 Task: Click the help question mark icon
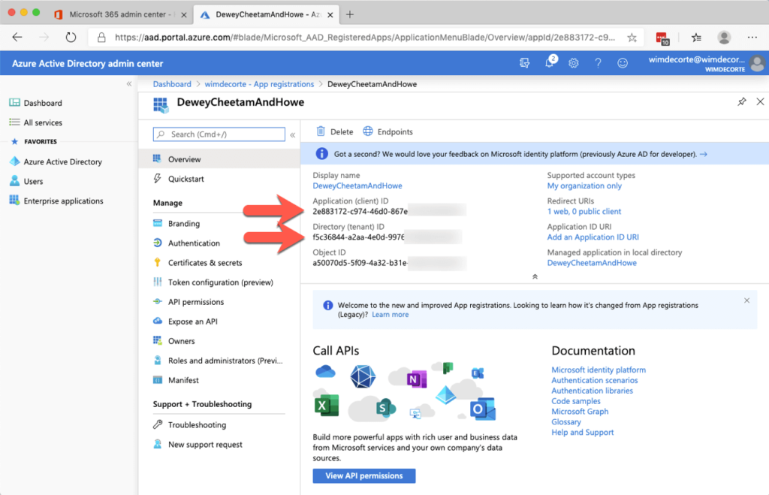pos(598,63)
